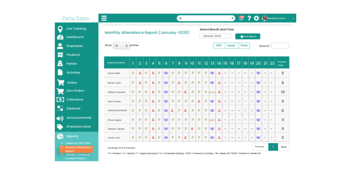The image size is (351, 175).
Task: Clear the top search bar with X
Action: pos(232,18)
